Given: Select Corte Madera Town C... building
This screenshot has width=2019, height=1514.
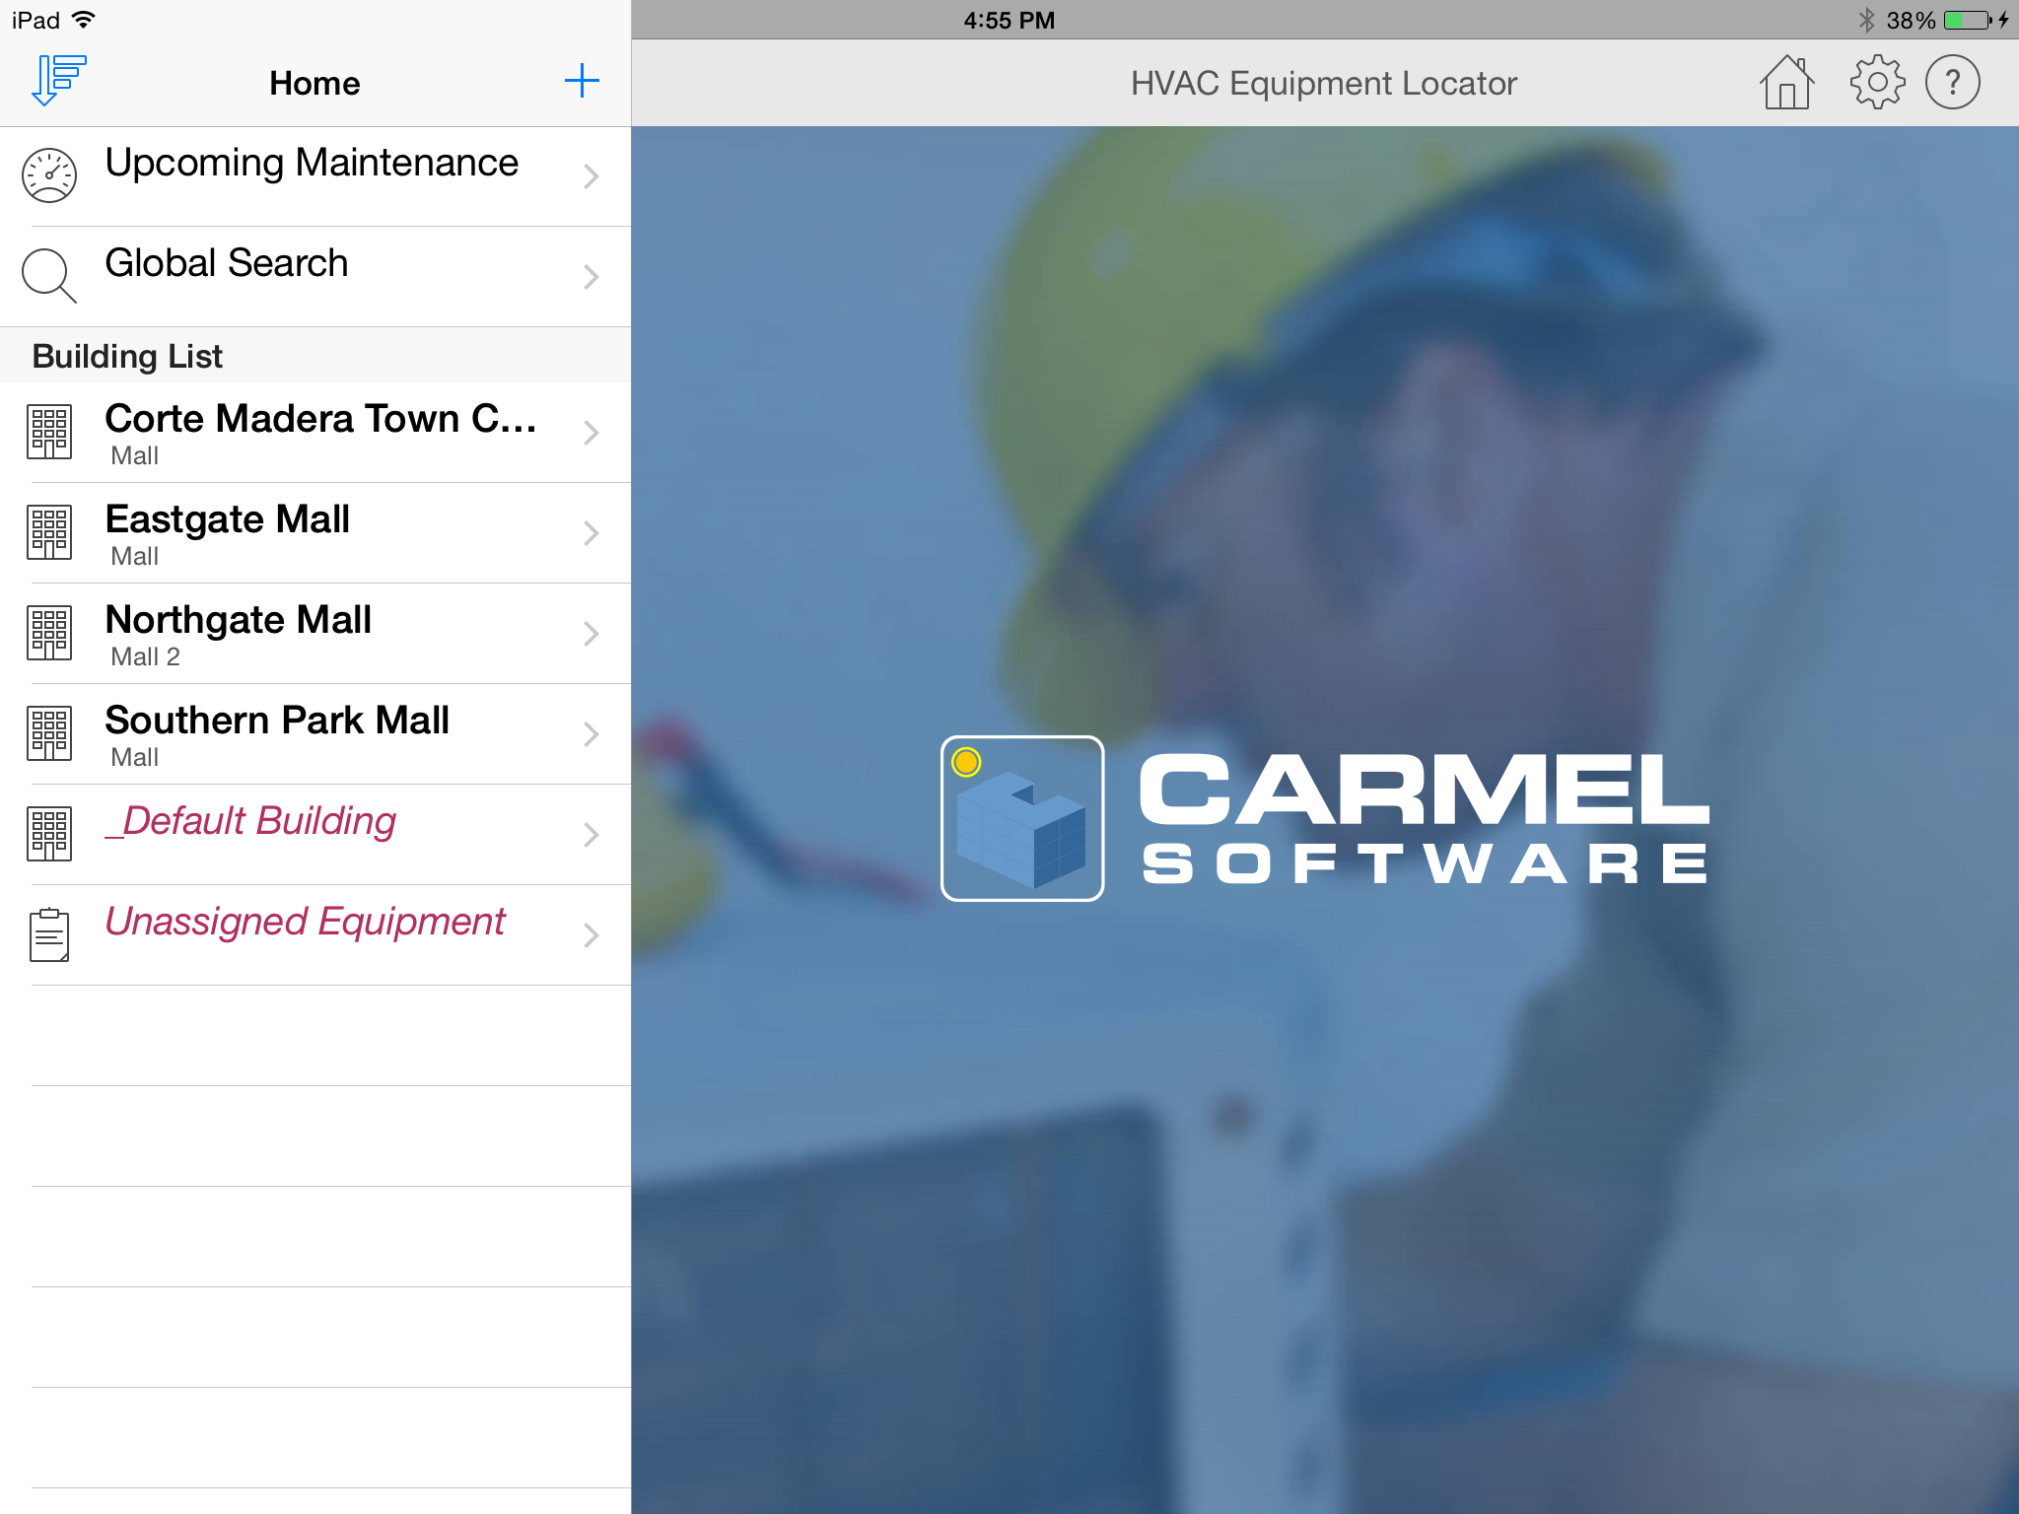Looking at the screenshot, I should tap(315, 433).
